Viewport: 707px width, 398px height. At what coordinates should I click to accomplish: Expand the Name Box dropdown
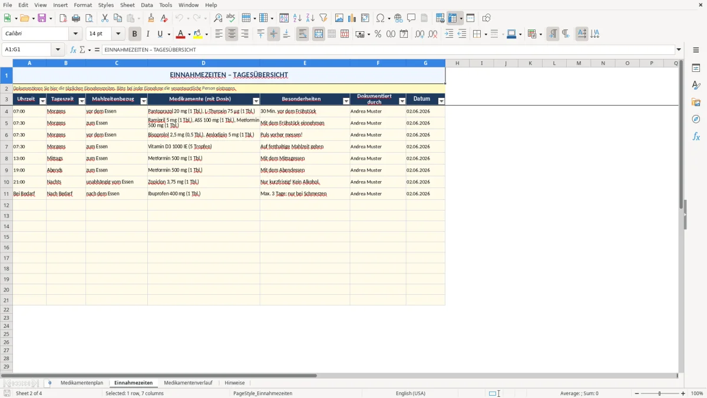[x=58, y=50]
